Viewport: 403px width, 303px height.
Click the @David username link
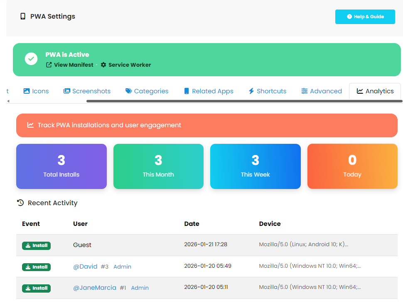coord(85,267)
